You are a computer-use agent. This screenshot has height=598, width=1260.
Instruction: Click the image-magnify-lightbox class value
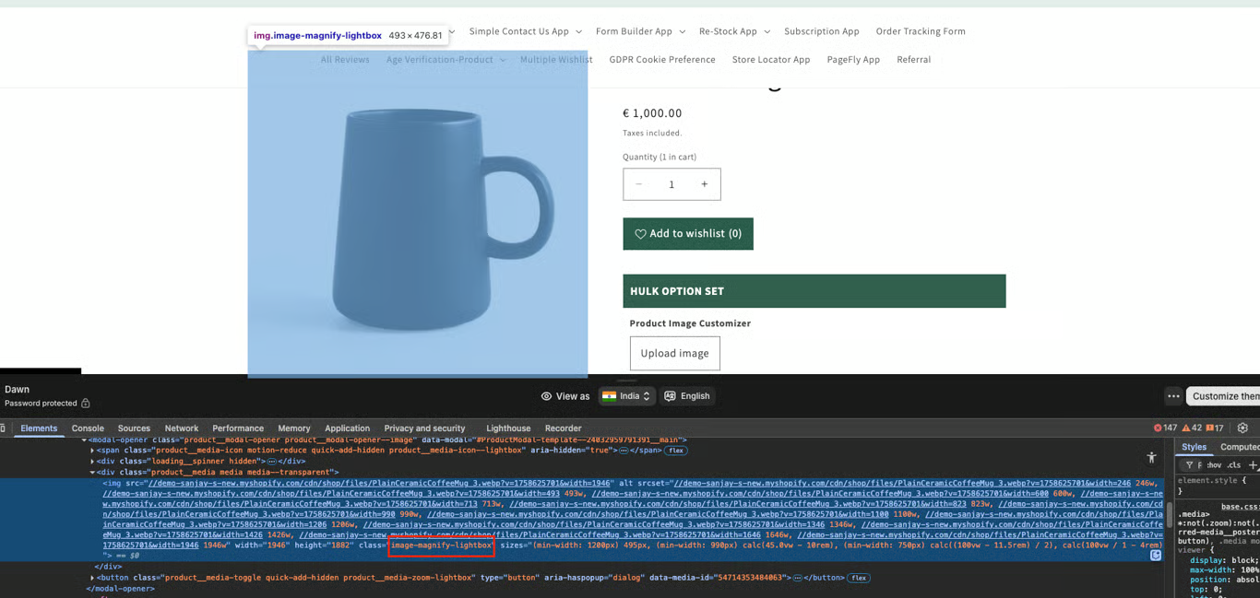(441, 545)
